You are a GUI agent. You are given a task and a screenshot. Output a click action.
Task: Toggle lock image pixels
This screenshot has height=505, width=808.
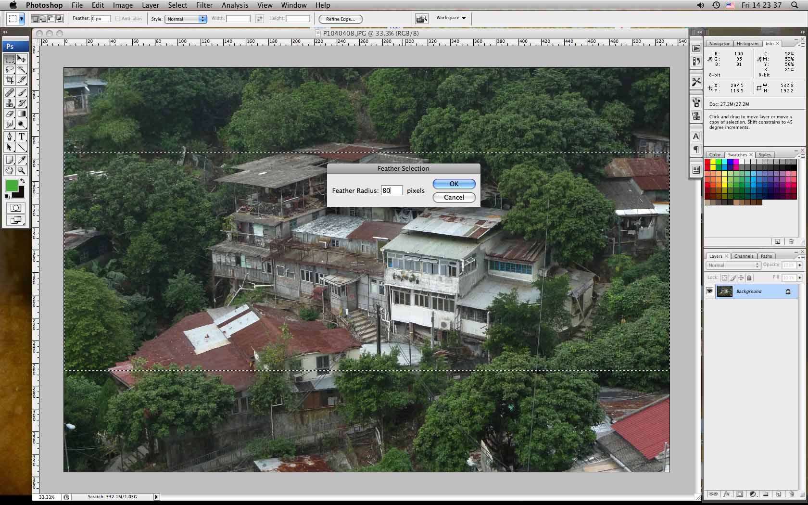click(733, 278)
